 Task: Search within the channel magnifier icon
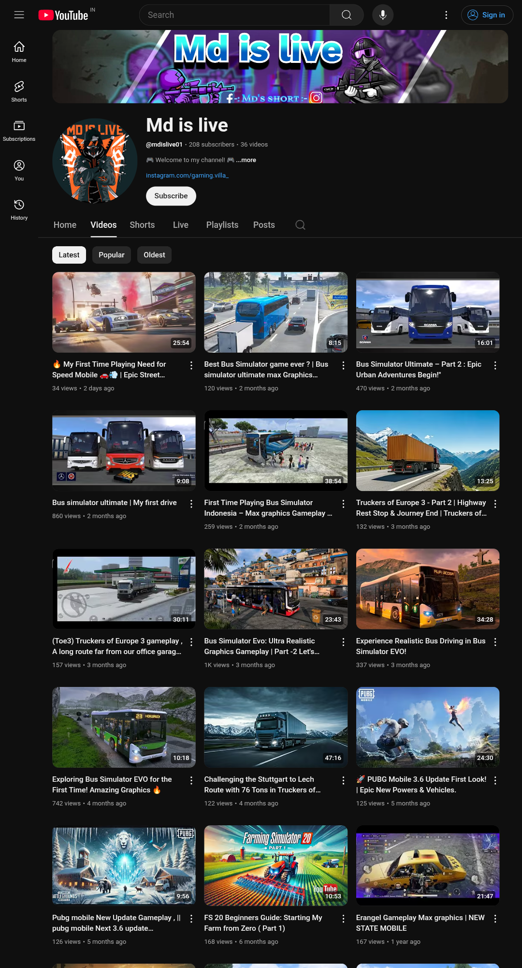click(300, 225)
